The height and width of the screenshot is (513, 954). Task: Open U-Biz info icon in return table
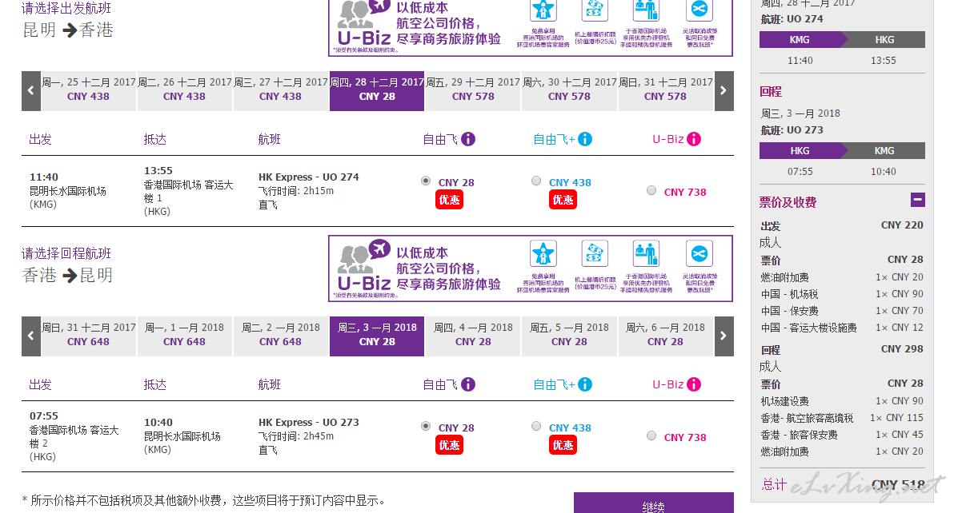pyautogui.click(x=694, y=384)
